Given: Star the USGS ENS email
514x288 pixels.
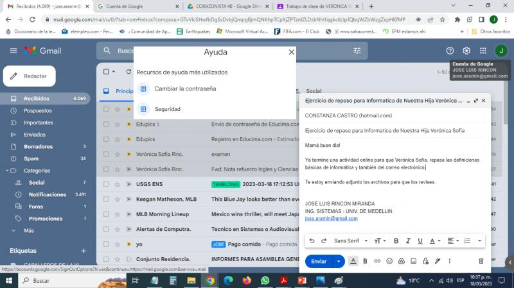Looking at the screenshot, I should pyautogui.click(x=118, y=184).
